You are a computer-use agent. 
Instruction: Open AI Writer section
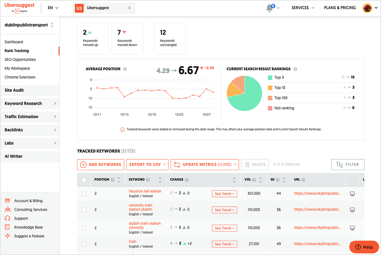tap(30, 156)
